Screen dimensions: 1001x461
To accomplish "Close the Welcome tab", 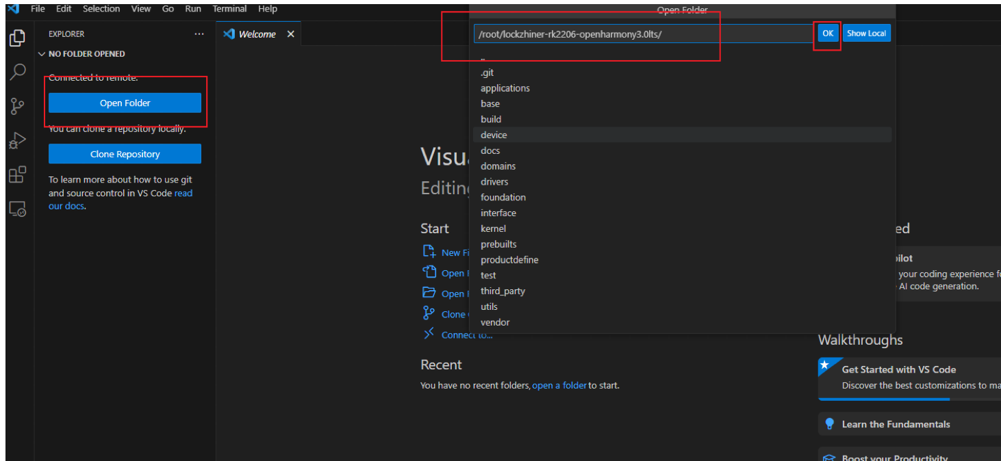I will [x=290, y=34].
